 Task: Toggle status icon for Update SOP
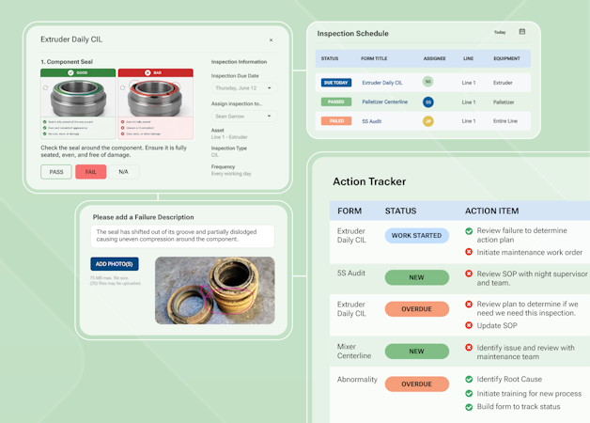coord(469,325)
